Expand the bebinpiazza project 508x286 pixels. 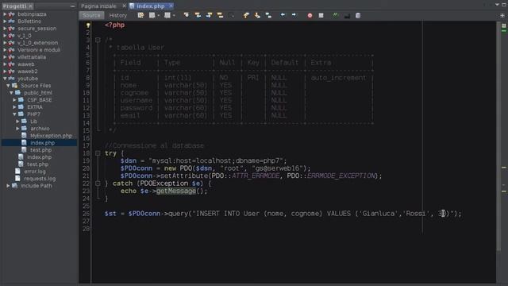coord(5,14)
